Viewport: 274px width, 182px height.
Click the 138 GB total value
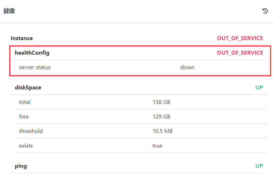click(x=161, y=102)
